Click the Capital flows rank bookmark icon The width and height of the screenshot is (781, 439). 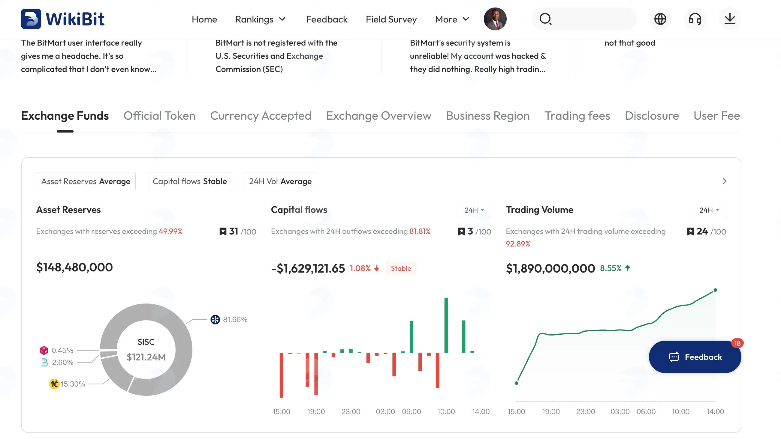(x=461, y=231)
